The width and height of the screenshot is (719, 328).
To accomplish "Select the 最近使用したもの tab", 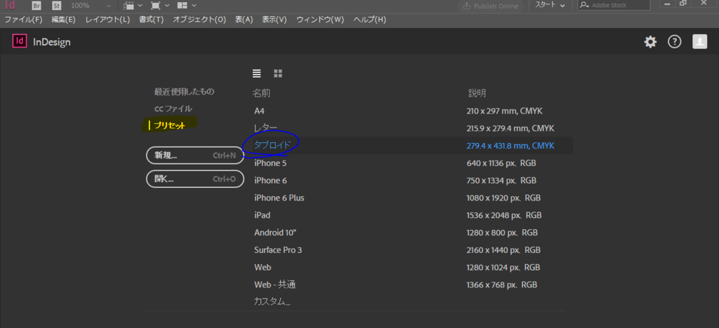I will click(x=185, y=92).
